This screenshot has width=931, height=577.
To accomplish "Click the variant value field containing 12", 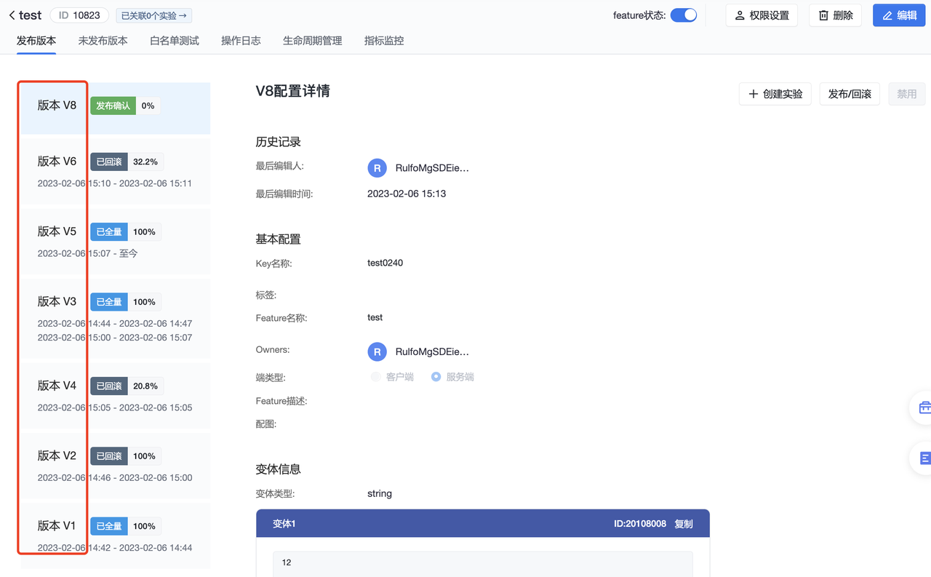I will click(482, 562).
